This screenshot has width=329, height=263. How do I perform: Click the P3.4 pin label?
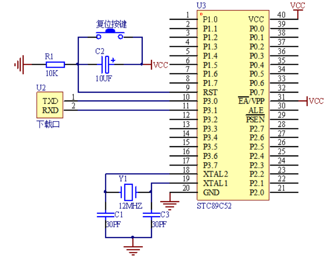[x=210, y=138]
